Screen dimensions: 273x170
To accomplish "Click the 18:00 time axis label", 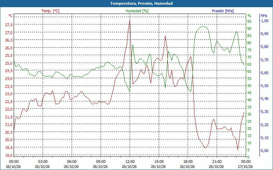I will pyautogui.click(x=188, y=162).
